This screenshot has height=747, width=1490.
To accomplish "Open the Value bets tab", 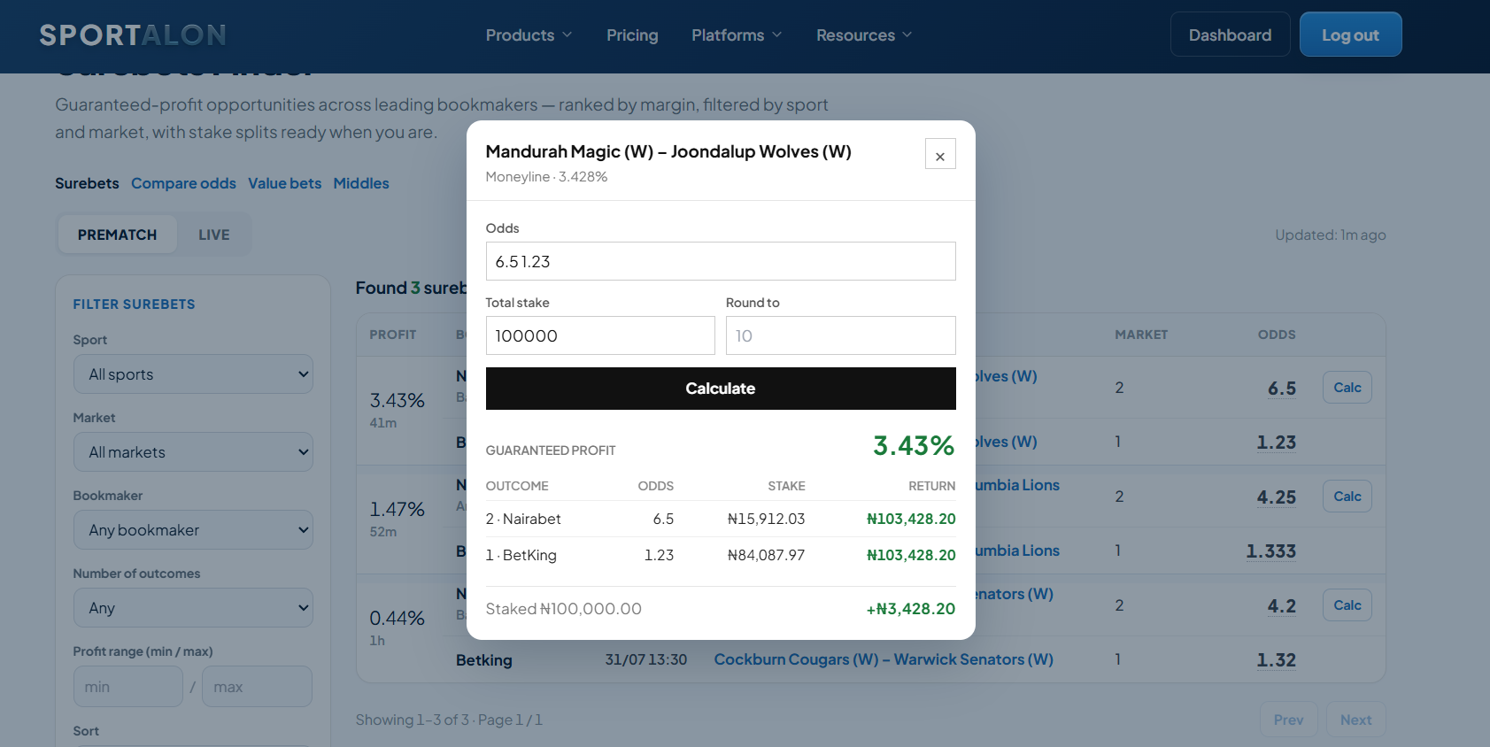I will coord(284,183).
